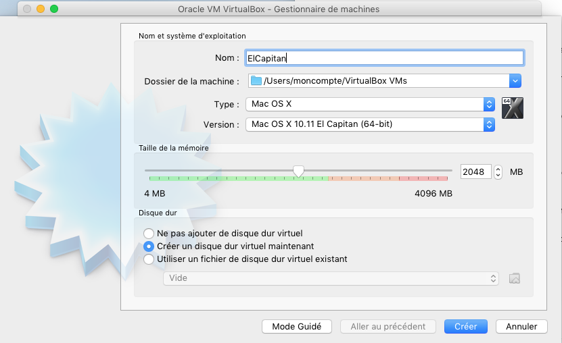Viewport: 562px width, 343px height.
Task: Open the Type dropdown showing Mac OS X
Action: [x=370, y=104]
